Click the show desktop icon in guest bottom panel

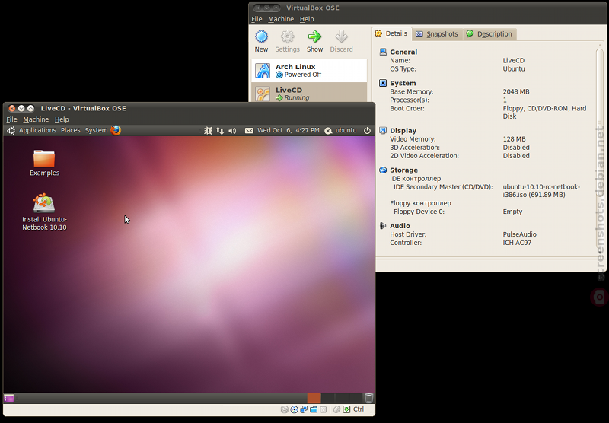coord(9,398)
